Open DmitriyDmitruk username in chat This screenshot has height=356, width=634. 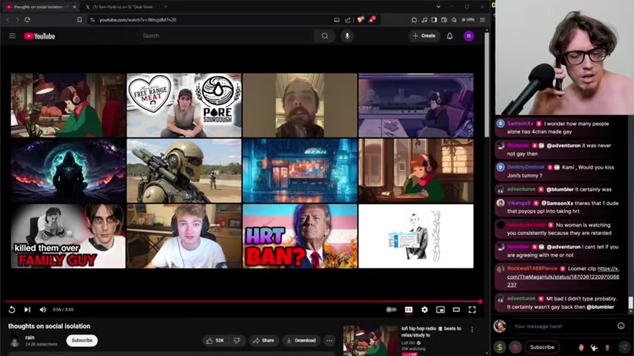coord(526,167)
